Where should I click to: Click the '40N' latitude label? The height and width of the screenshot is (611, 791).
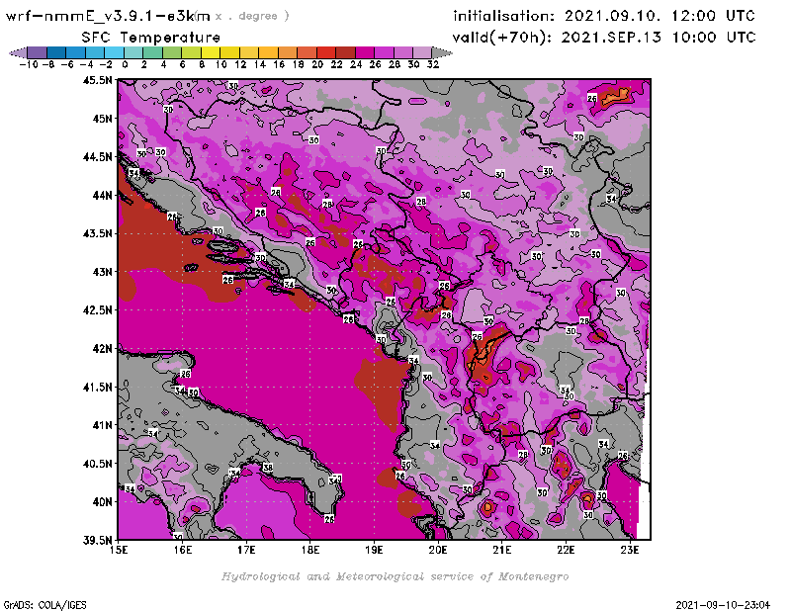[x=102, y=501]
